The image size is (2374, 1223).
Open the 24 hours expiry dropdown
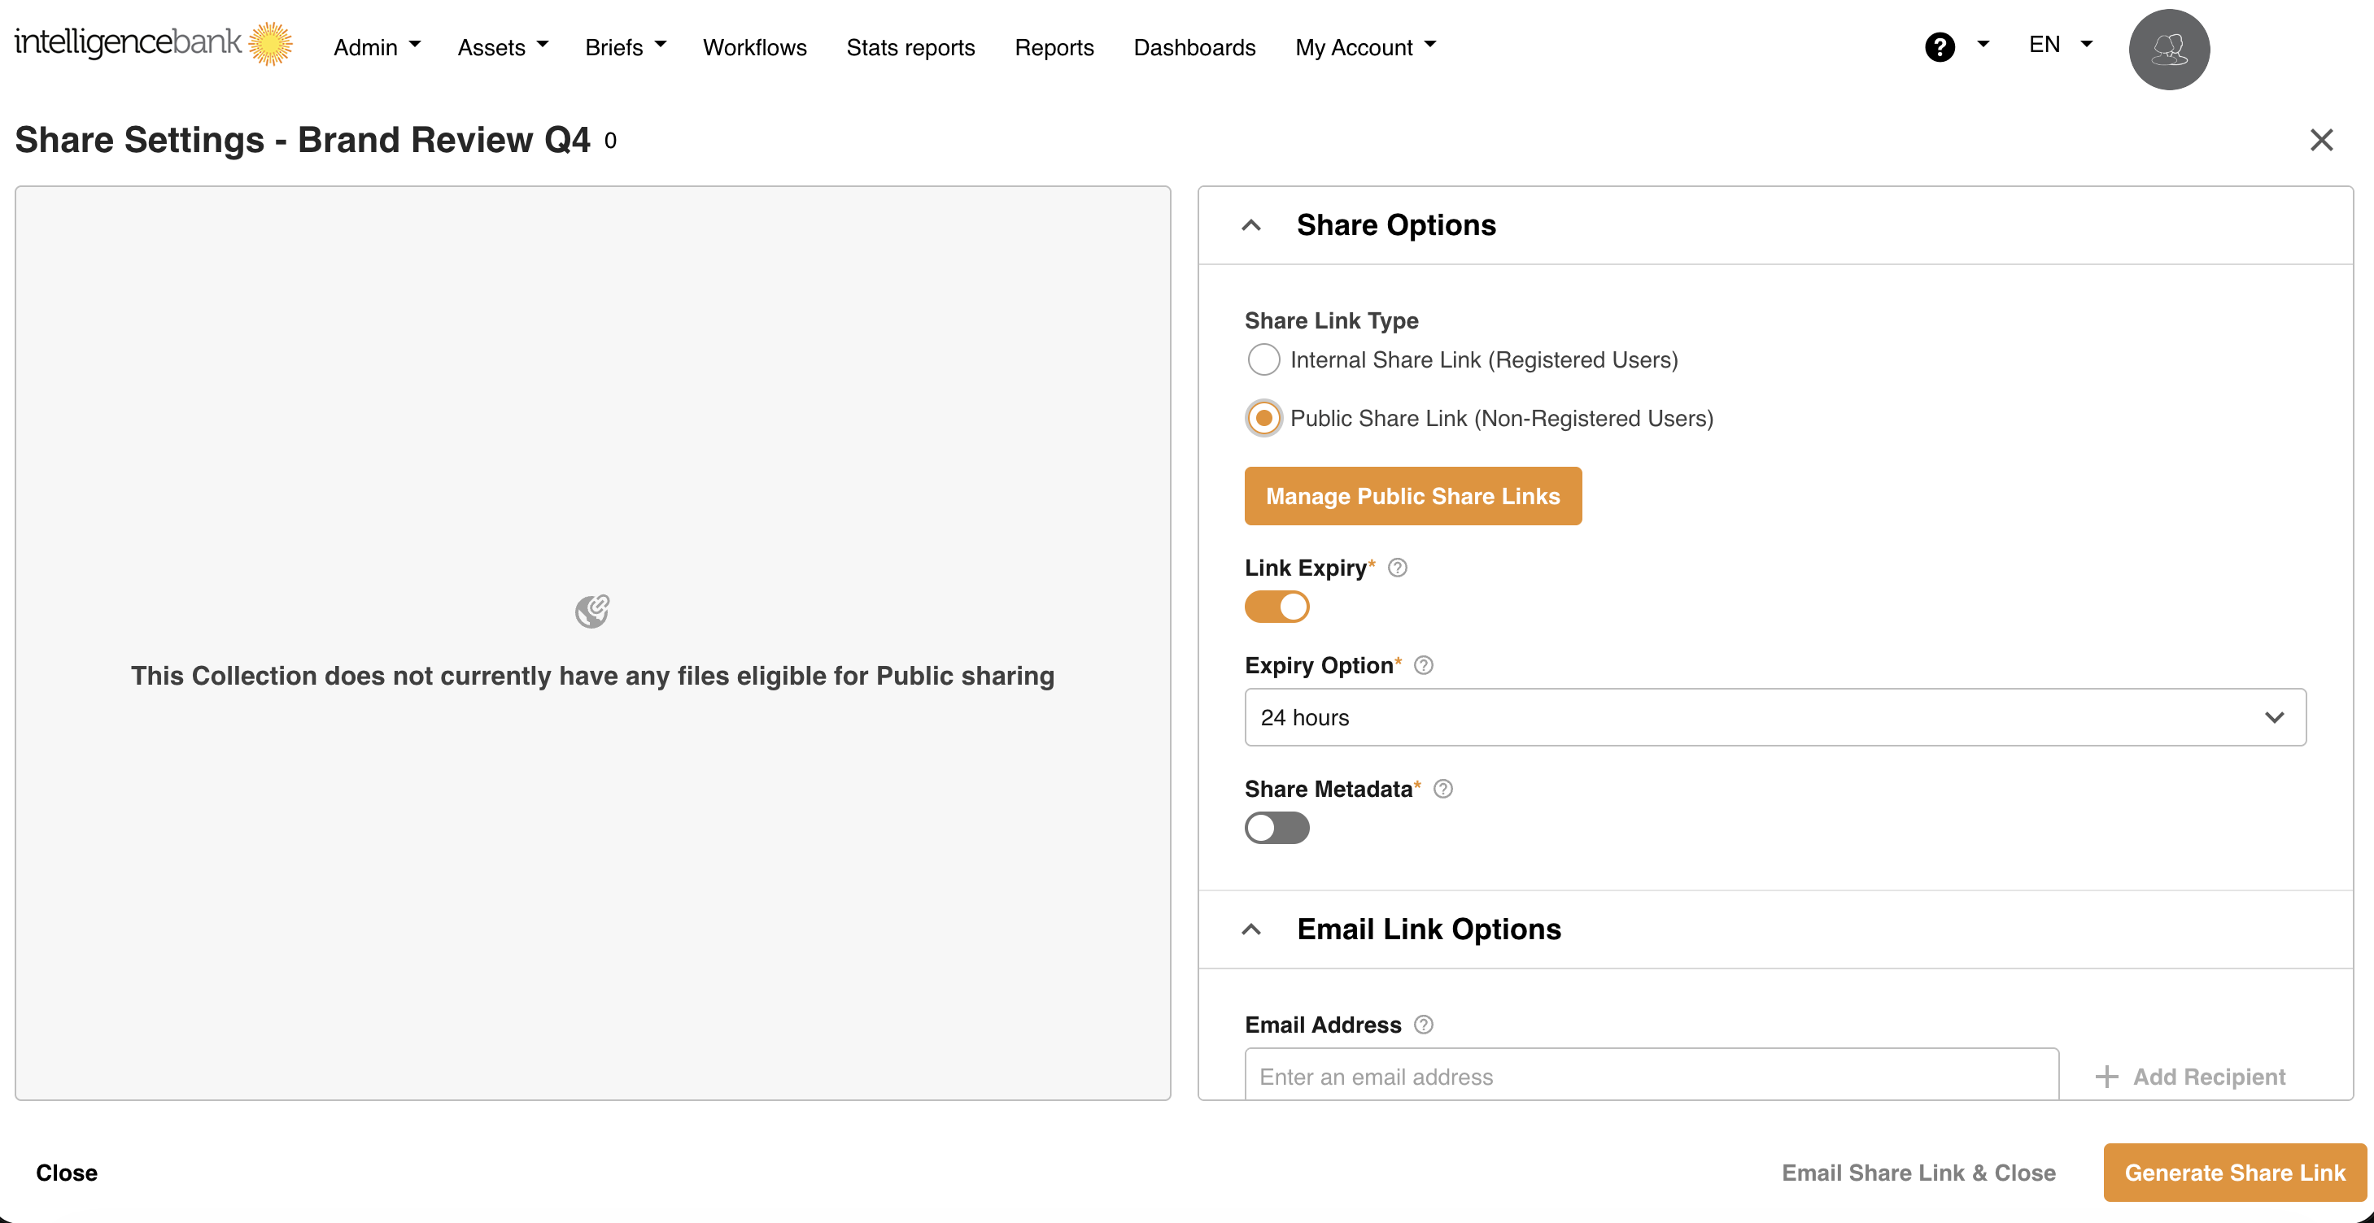tap(1774, 716)
